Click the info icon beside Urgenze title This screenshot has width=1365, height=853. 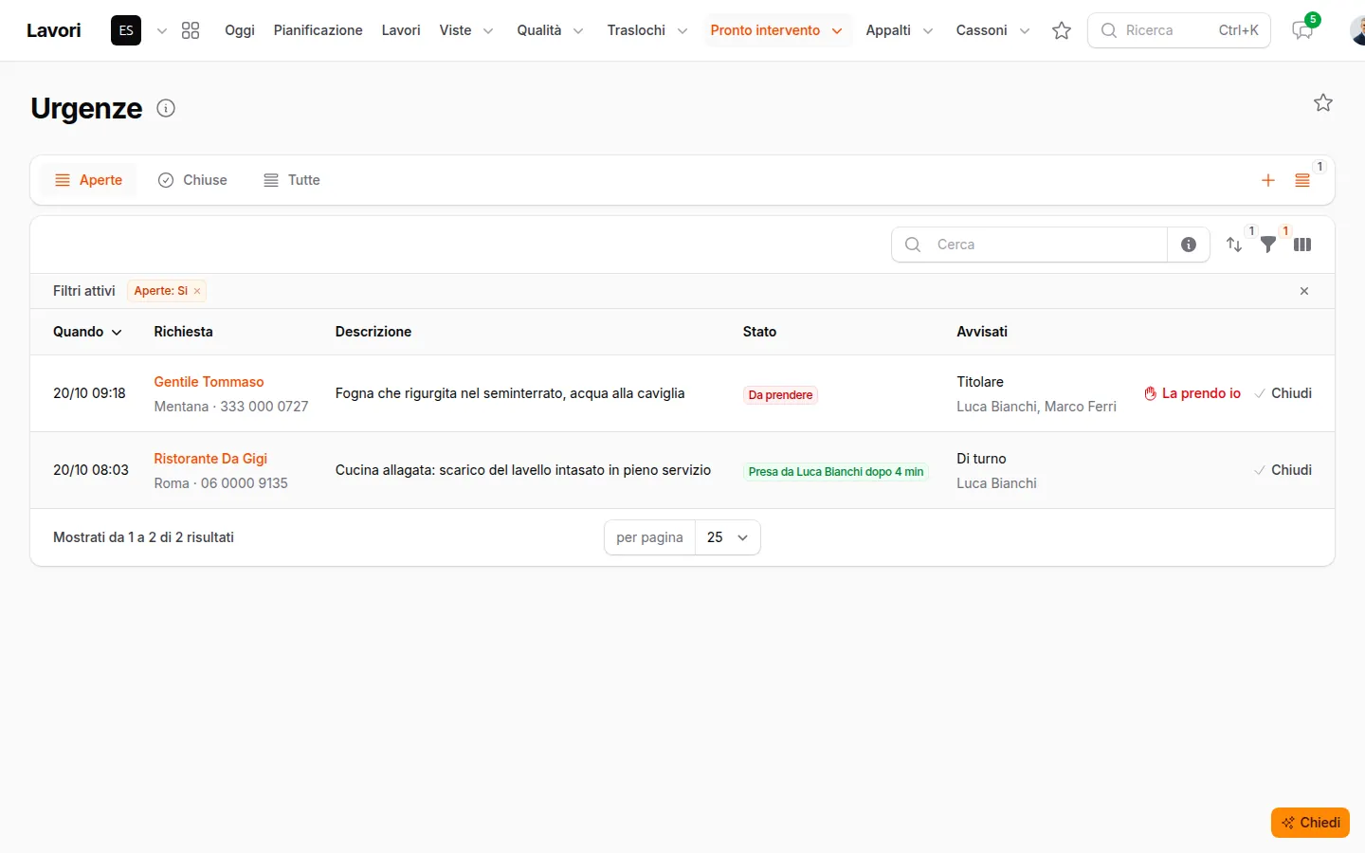coord(166,108)
